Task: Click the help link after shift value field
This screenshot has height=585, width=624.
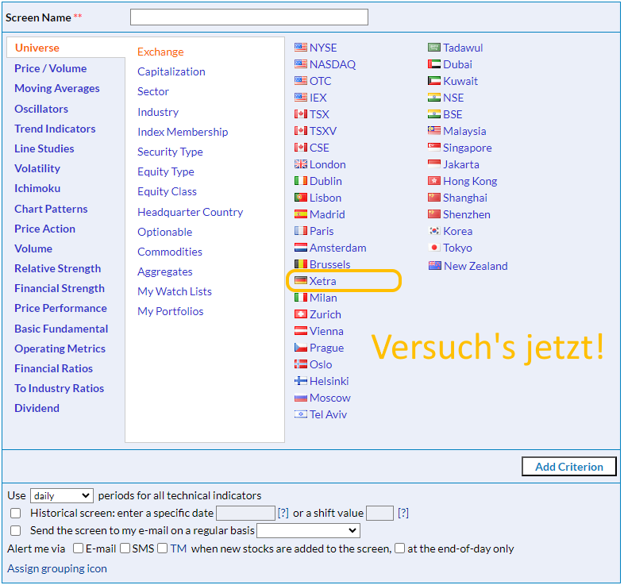Action: (x=403, y=514)
